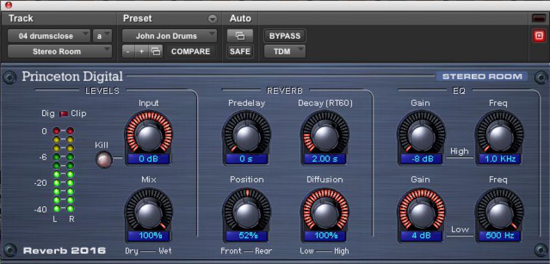Click the Dig Clip indicator light
550x264 pixels.
point(63,113)
